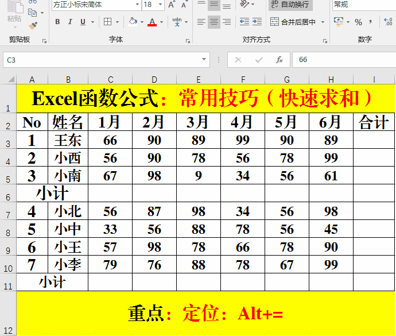Open the font name dropdown 方正小标宋简体
396x336 pixels.
[137, 4]
